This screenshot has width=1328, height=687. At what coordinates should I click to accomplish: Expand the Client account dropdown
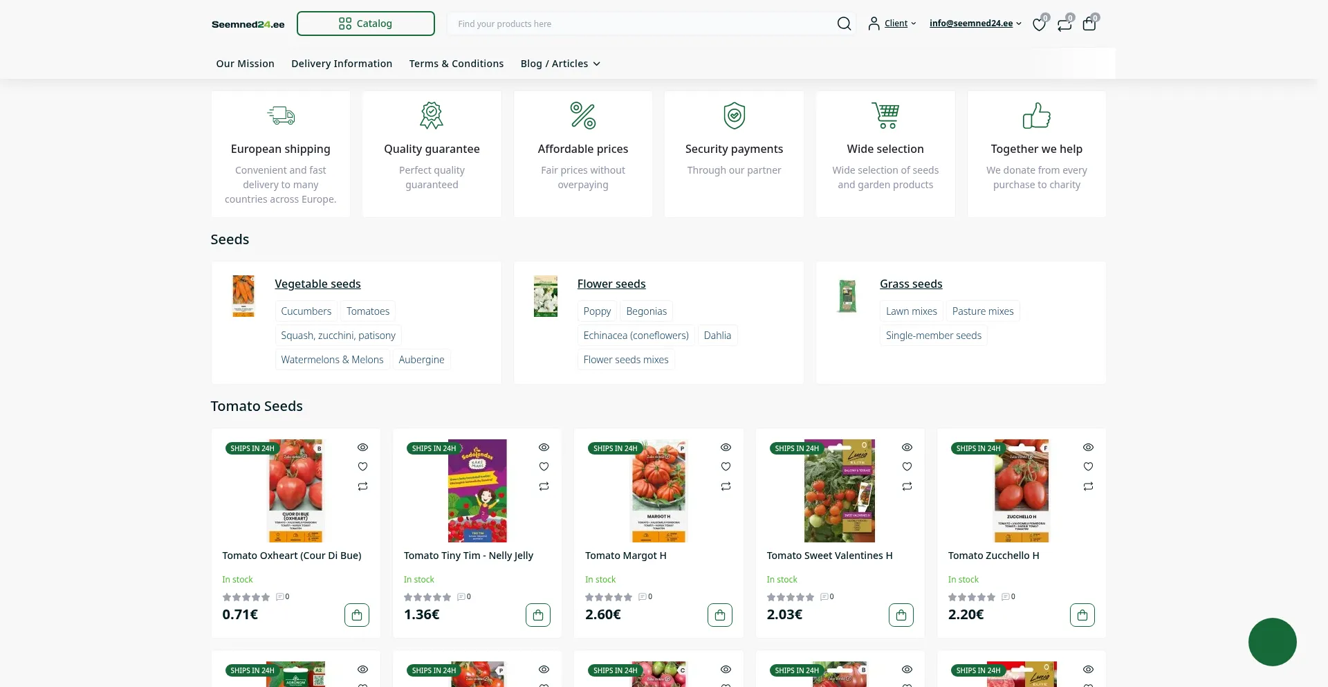click(x=893, y=24)
